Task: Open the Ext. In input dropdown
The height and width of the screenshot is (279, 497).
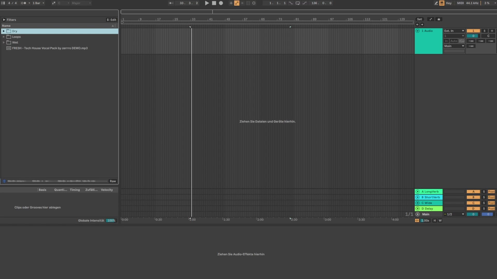Action: point(454,31)
